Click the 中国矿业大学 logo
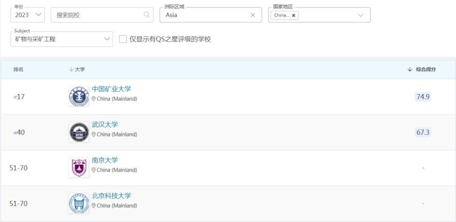The image size is (456, 222). click(79, 97)
